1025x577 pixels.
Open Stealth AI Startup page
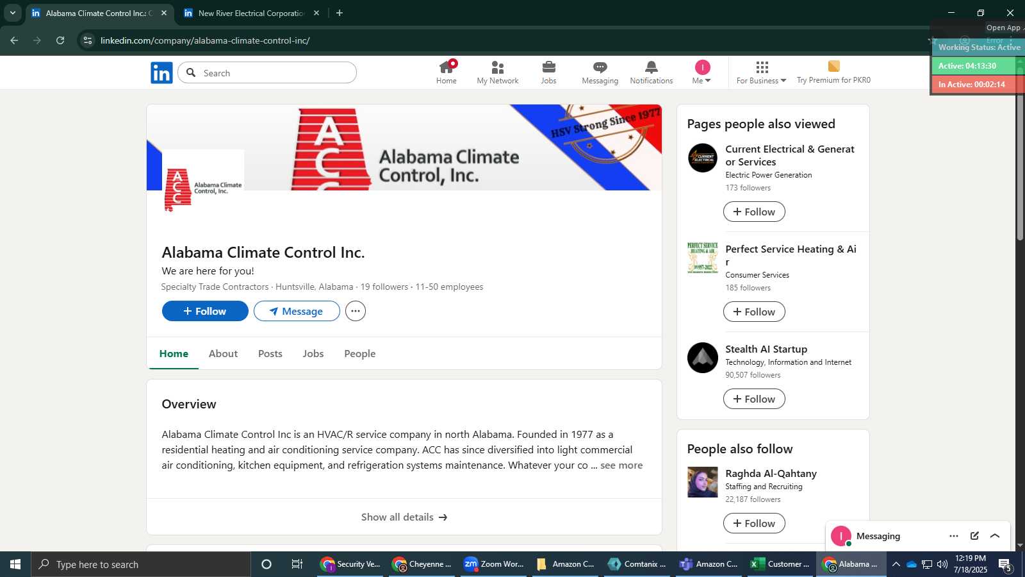[766, 349]
